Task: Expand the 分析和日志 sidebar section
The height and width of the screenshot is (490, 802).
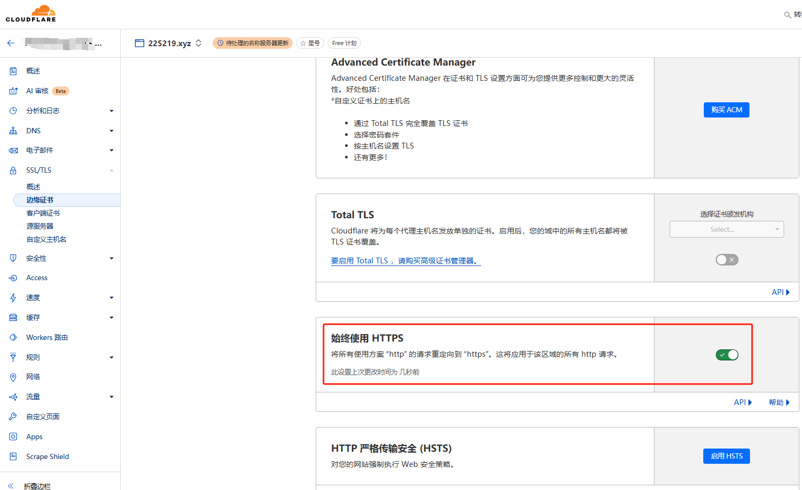Action: [x=111, y=111]
